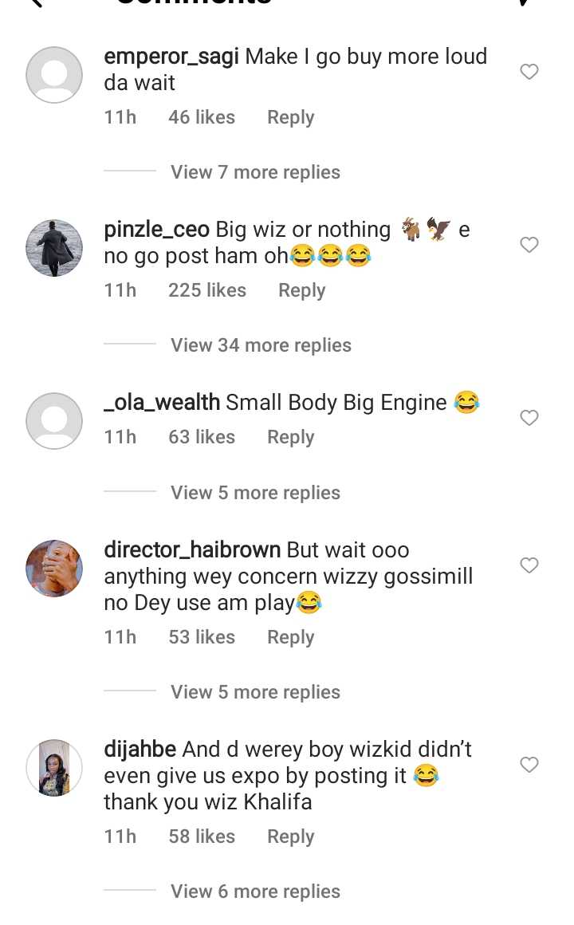
Task: Expand 5 more replies under _ola_wealth's comment
Action: (x=255, y=493)
